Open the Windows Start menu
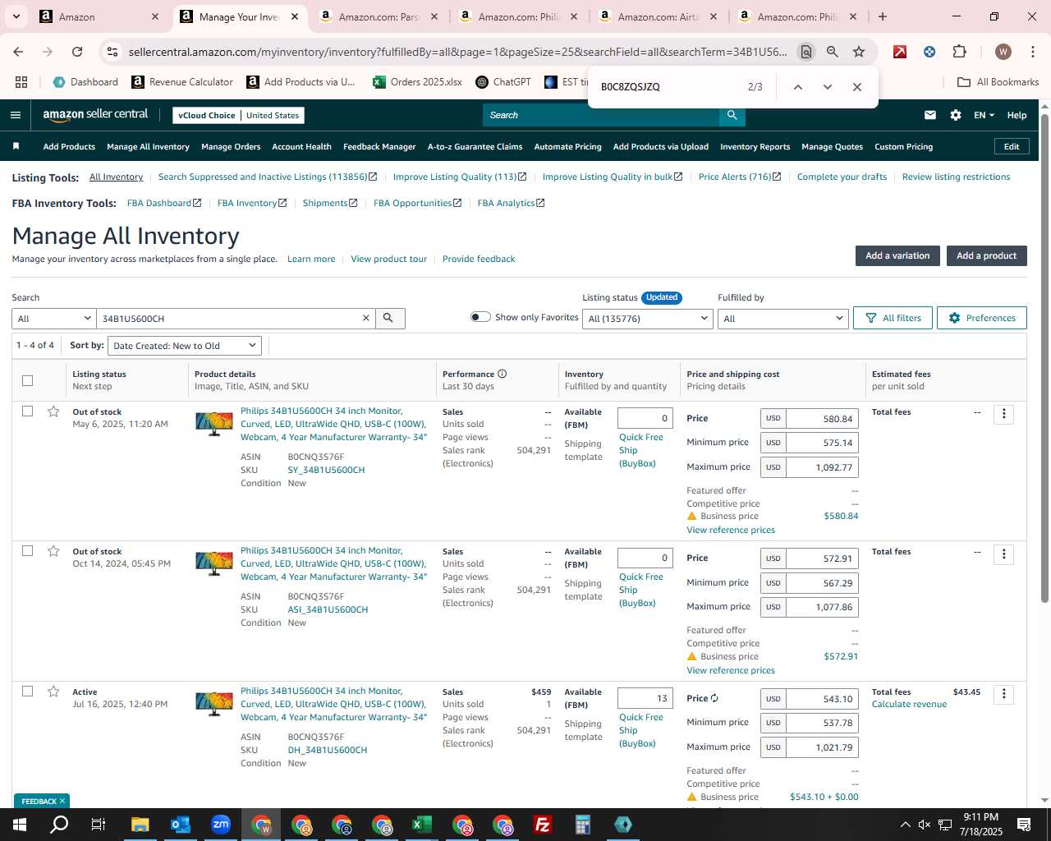This screenshot has width=1051, height=841. click(x=20, y=825)
